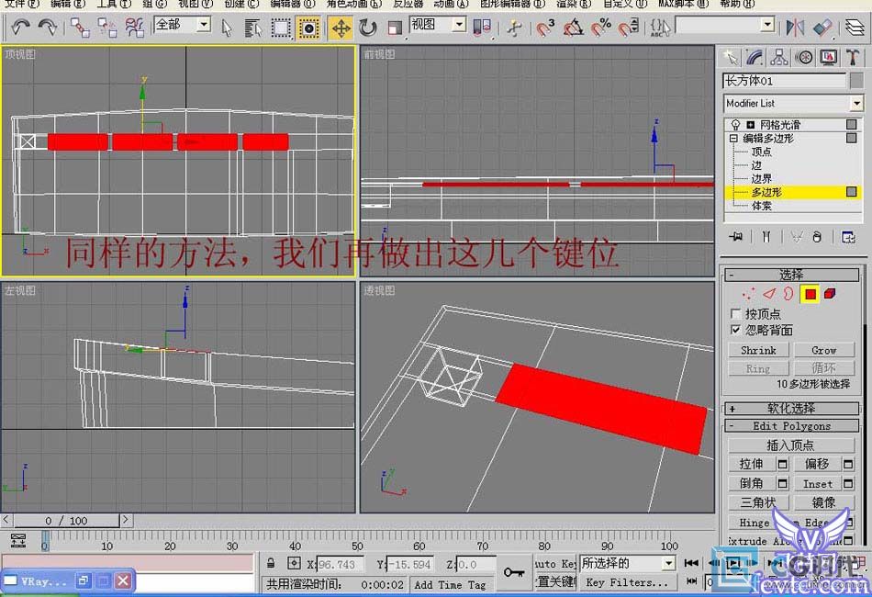The height and width of the screenshot is (597, 872).
Task: Click Remove Modifier trash icon
Action: [817, 237]
